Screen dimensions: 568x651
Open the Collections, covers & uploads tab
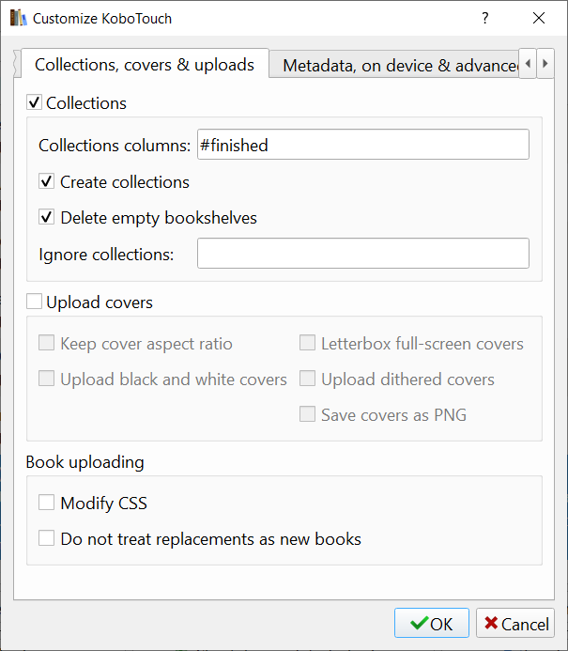(x=145, y=65)
